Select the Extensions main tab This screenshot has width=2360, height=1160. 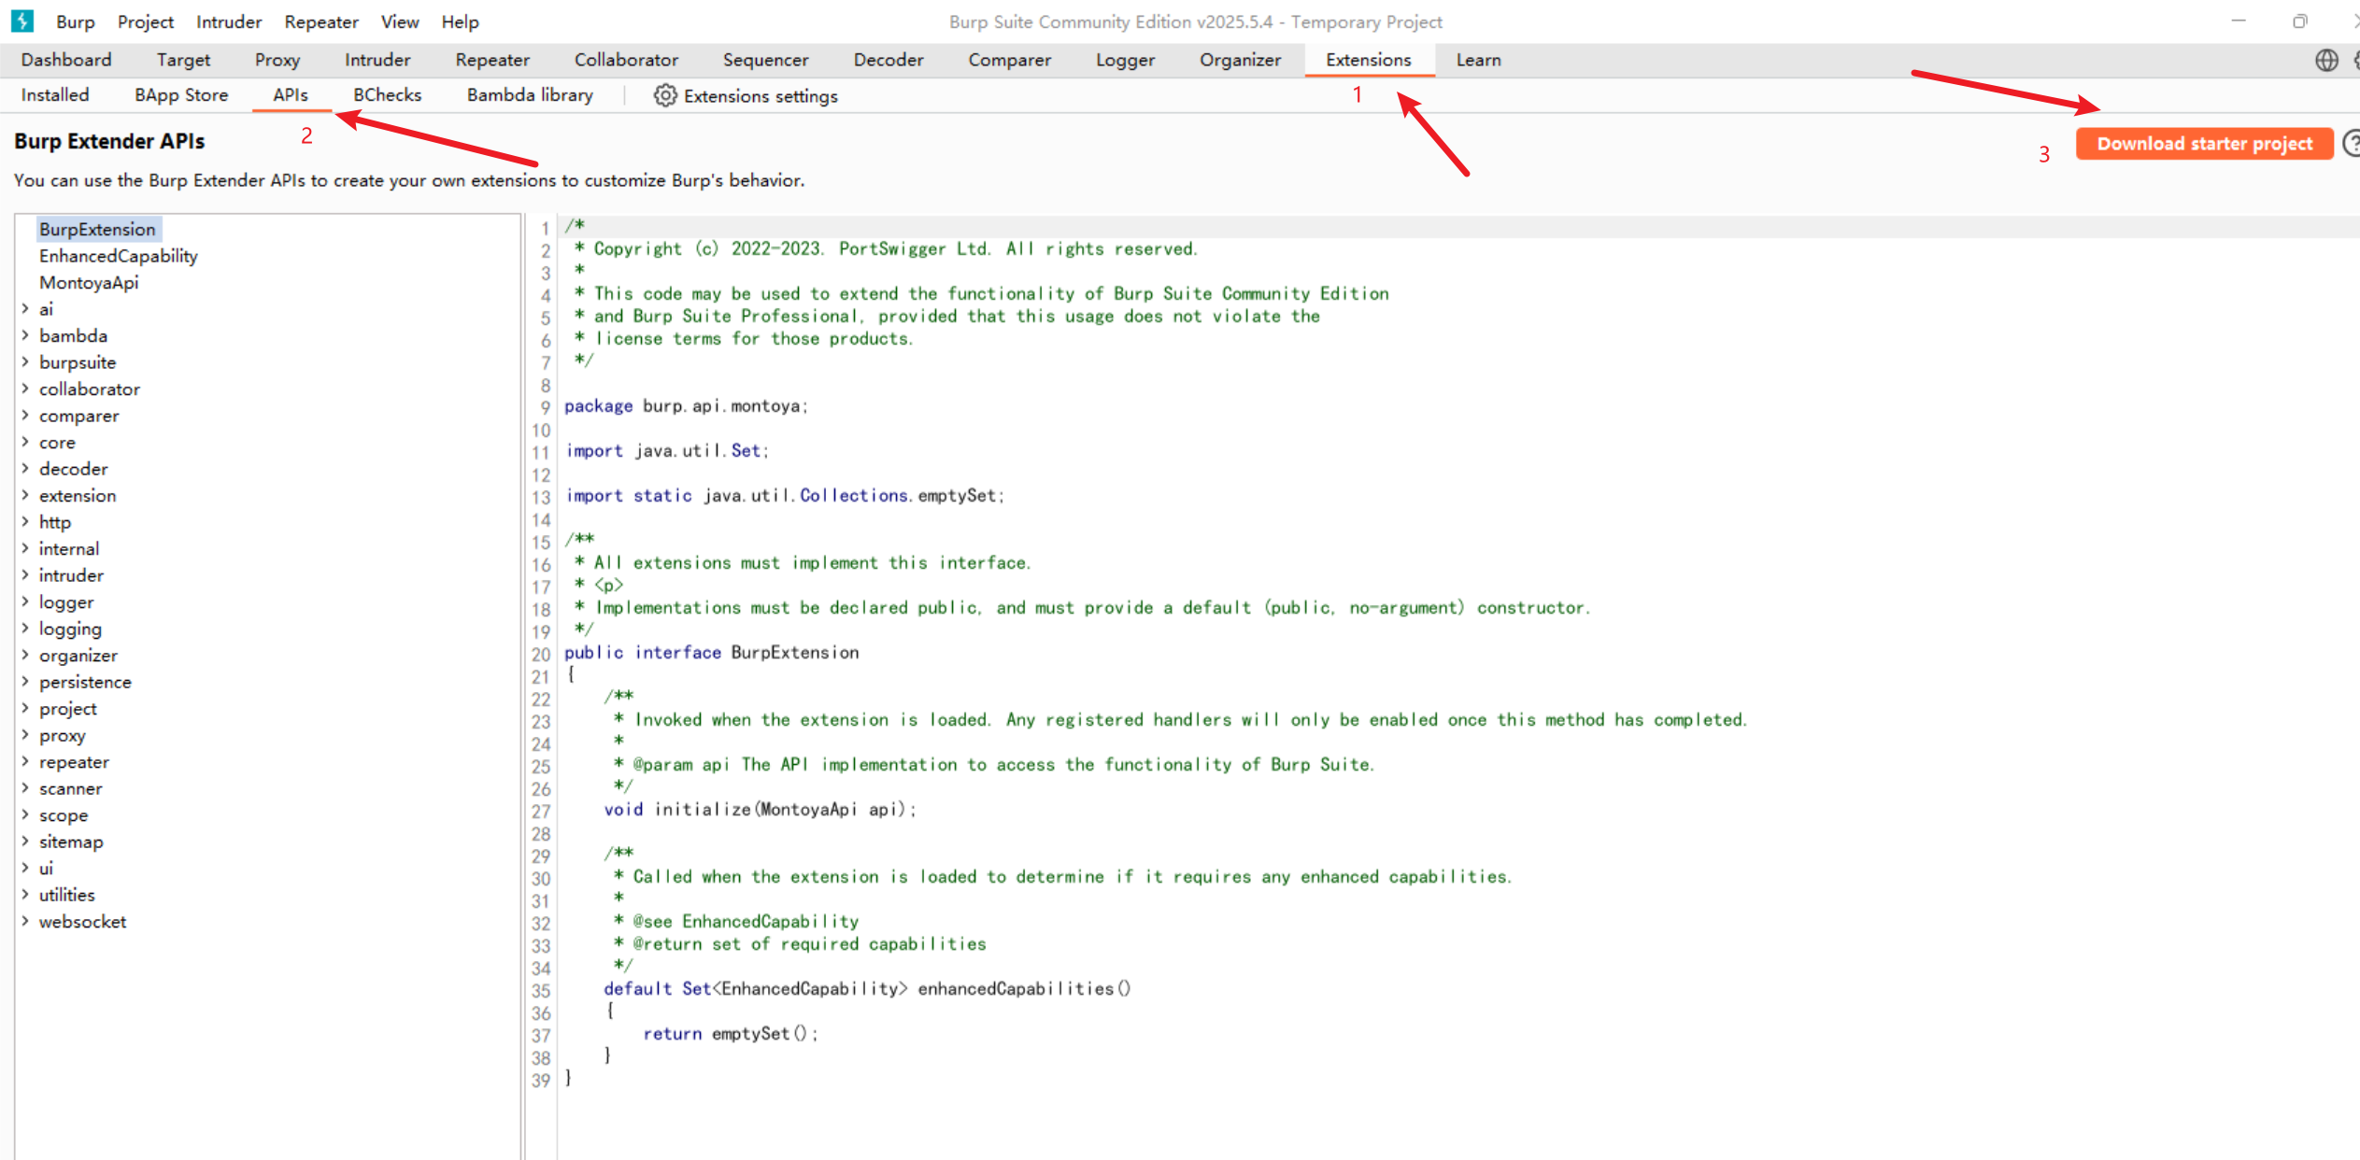1369,60
